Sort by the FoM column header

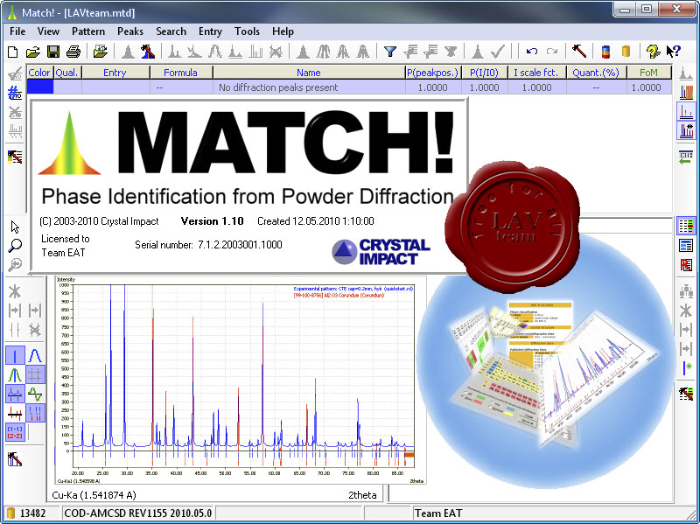[649, 73]
